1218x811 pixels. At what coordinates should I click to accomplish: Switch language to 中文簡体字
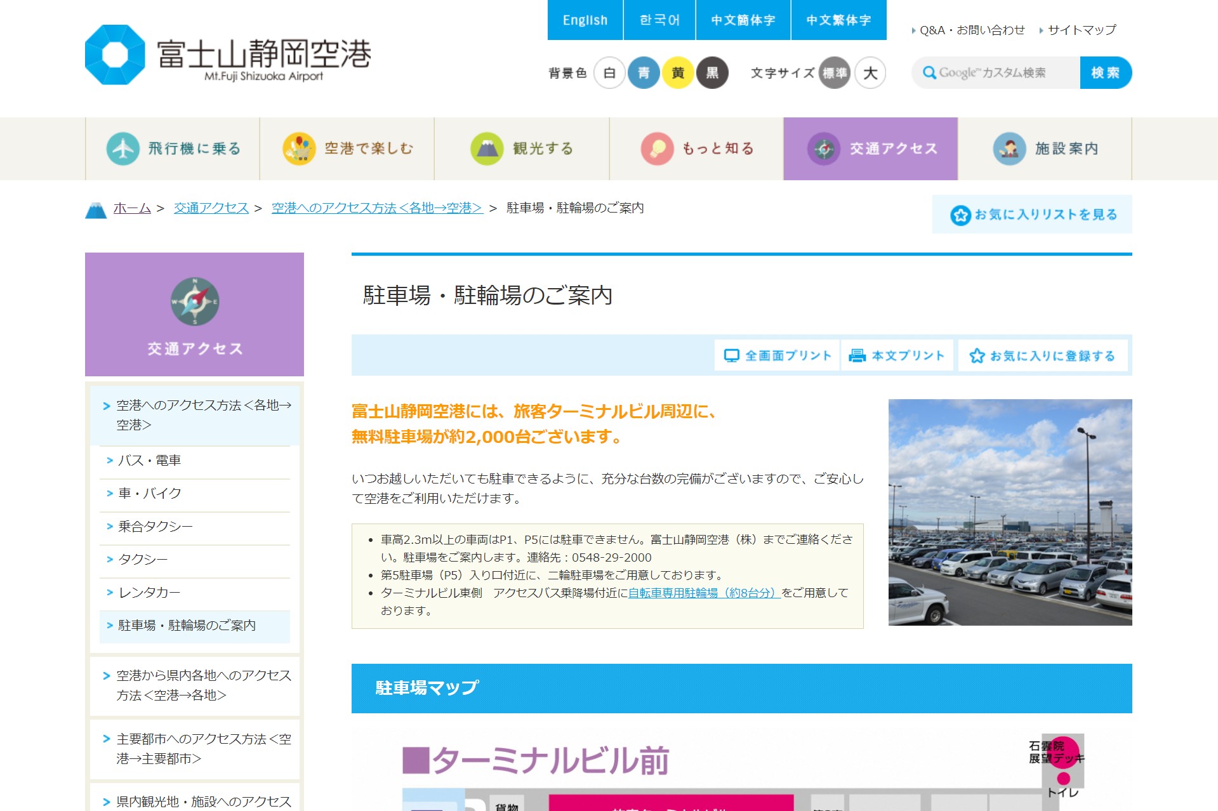click(x=743, y=20)
